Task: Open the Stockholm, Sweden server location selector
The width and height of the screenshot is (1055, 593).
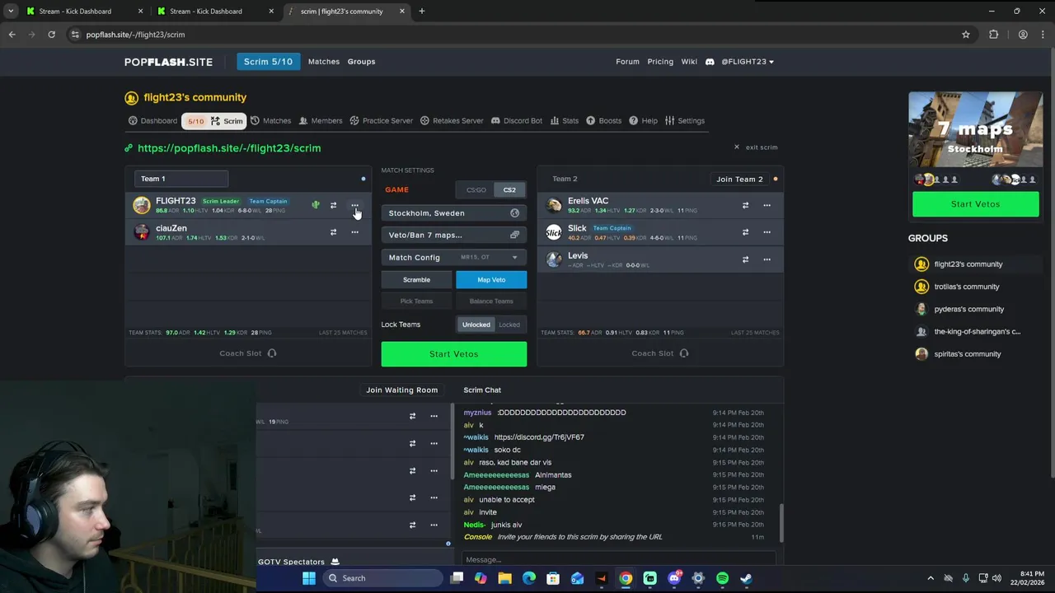Action: [453, 213]
